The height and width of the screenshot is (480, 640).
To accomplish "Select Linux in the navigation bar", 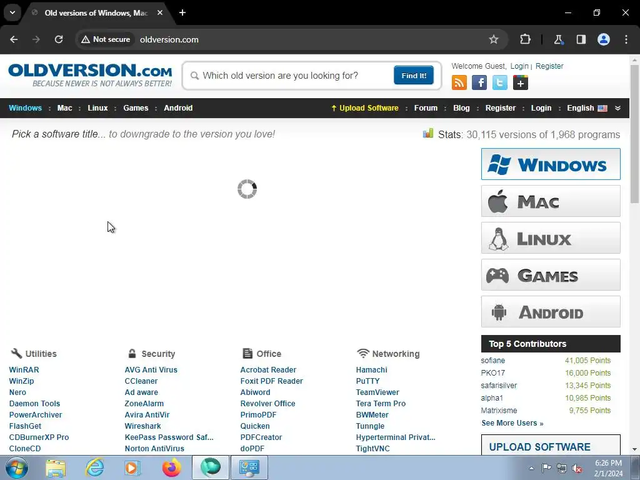I will pyautogui.click(x=97, y=108).
